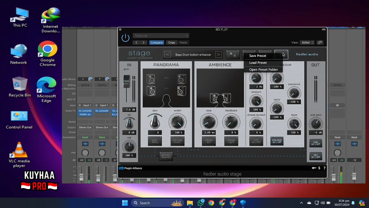369x208 pixels.
Task: Click the width knob in Panorama
Action: point(178,122)
